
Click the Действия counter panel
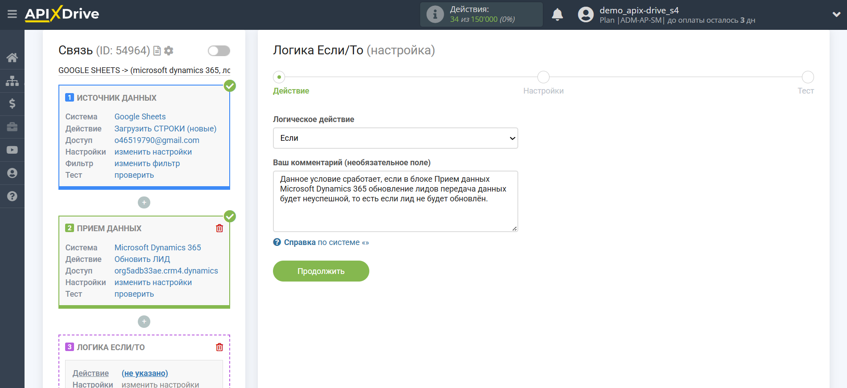pyautogui.click(x=481, y=14)
